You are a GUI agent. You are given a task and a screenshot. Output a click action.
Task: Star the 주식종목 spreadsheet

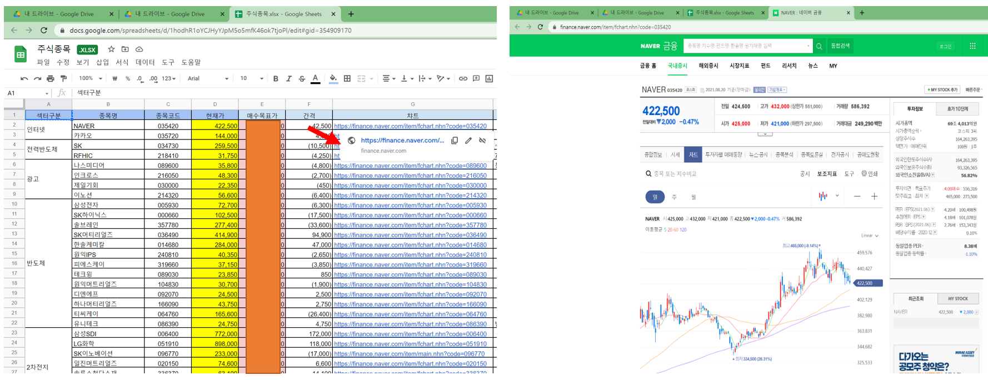point(111,49)
